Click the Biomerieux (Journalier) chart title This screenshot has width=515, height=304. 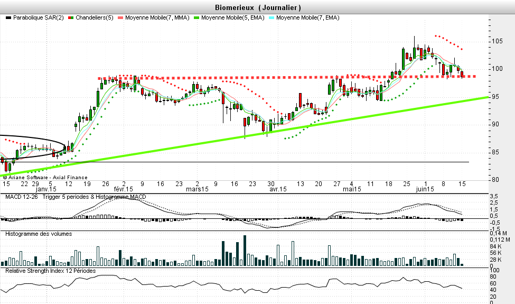click(x=258, y=7)
